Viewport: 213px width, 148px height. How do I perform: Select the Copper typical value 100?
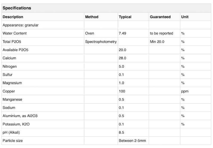(x=122, y=91)
